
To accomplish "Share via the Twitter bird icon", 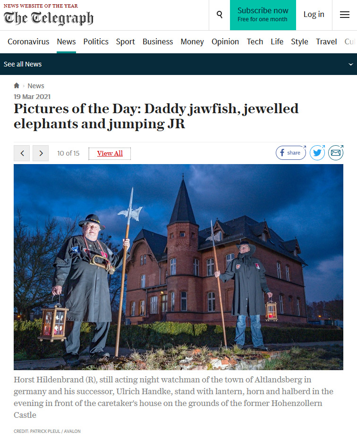I will 317,153.
